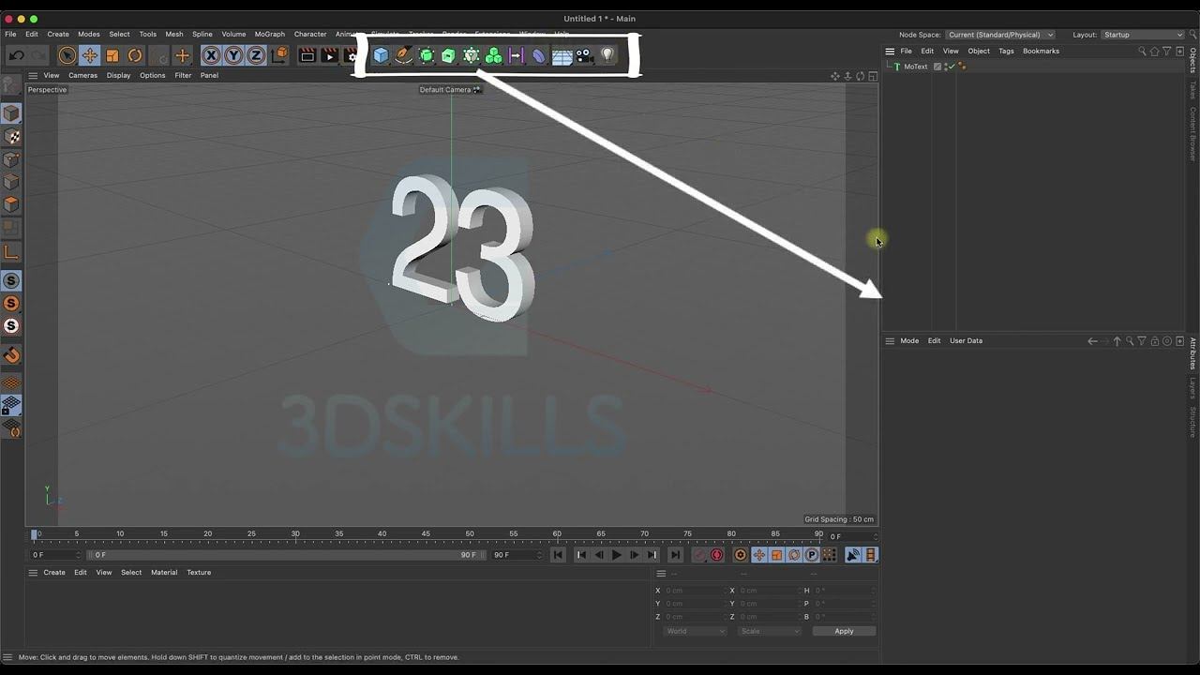Open the Spline menu

point(202,35)
